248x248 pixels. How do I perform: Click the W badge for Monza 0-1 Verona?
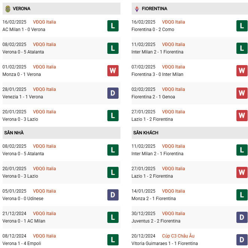point(113,71)
